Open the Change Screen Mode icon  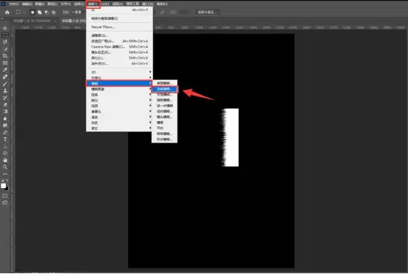point(5,203)
